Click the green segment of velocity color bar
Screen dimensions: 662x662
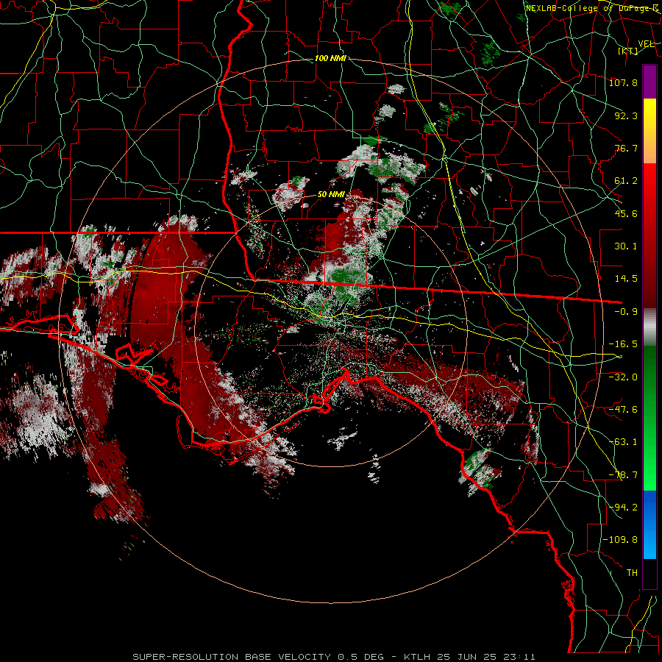[x=649, y=418]
